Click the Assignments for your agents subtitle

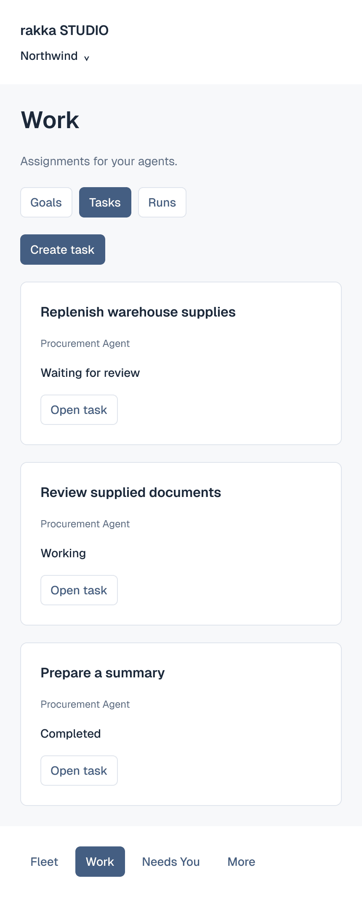[99, 161]
